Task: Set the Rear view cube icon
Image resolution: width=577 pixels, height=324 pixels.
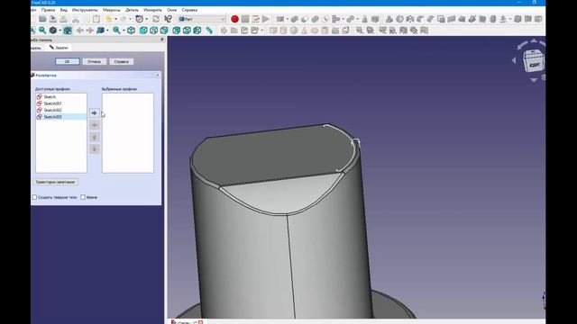Action: coord(177,31)
